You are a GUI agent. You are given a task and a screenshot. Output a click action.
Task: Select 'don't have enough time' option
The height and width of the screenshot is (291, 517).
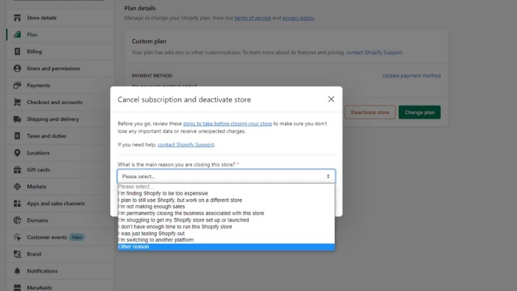[x=226, y=227]
